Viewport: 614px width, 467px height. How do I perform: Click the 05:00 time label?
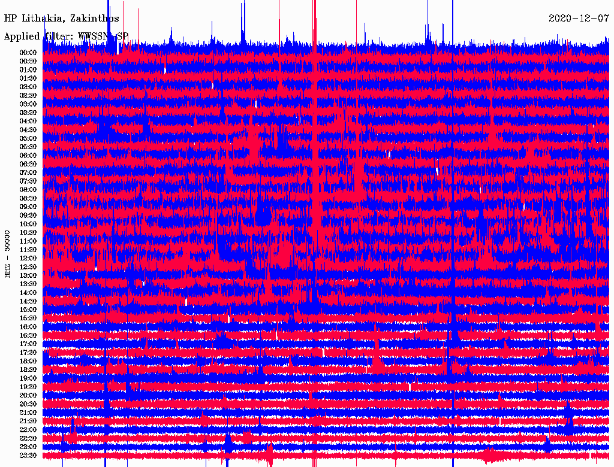point(28,138)
